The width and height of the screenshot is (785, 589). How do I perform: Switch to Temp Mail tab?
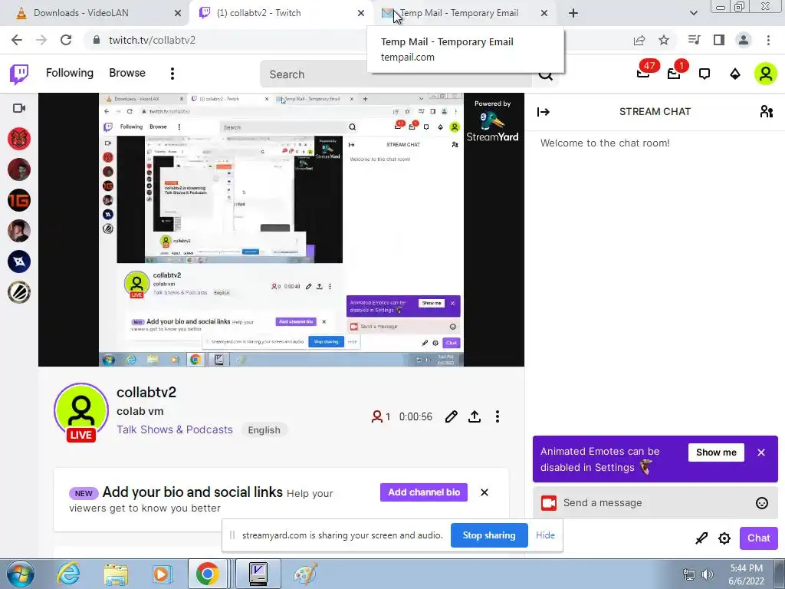[x=464, y=13]
